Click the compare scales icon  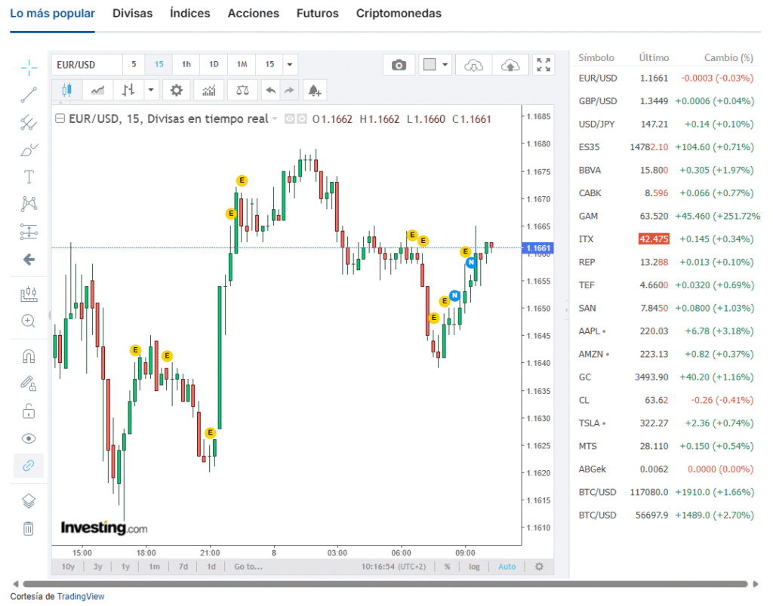pos(242,91)
